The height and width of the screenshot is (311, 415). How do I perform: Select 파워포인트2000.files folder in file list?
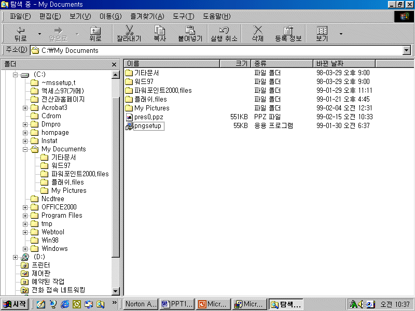click(163, 90)
